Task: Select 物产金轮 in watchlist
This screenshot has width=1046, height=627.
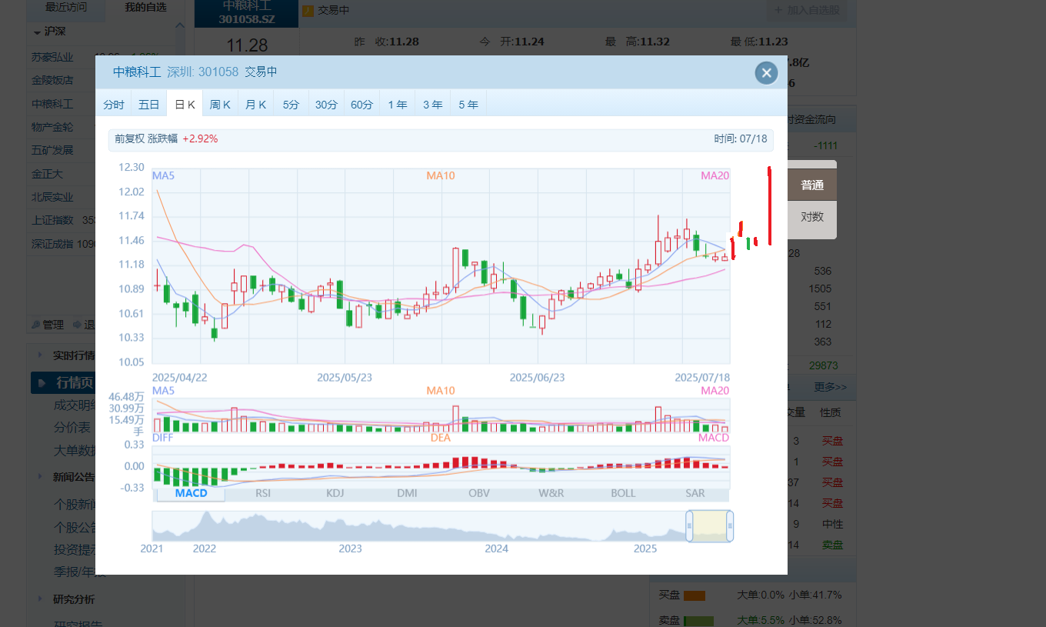Action: [52, 127]
